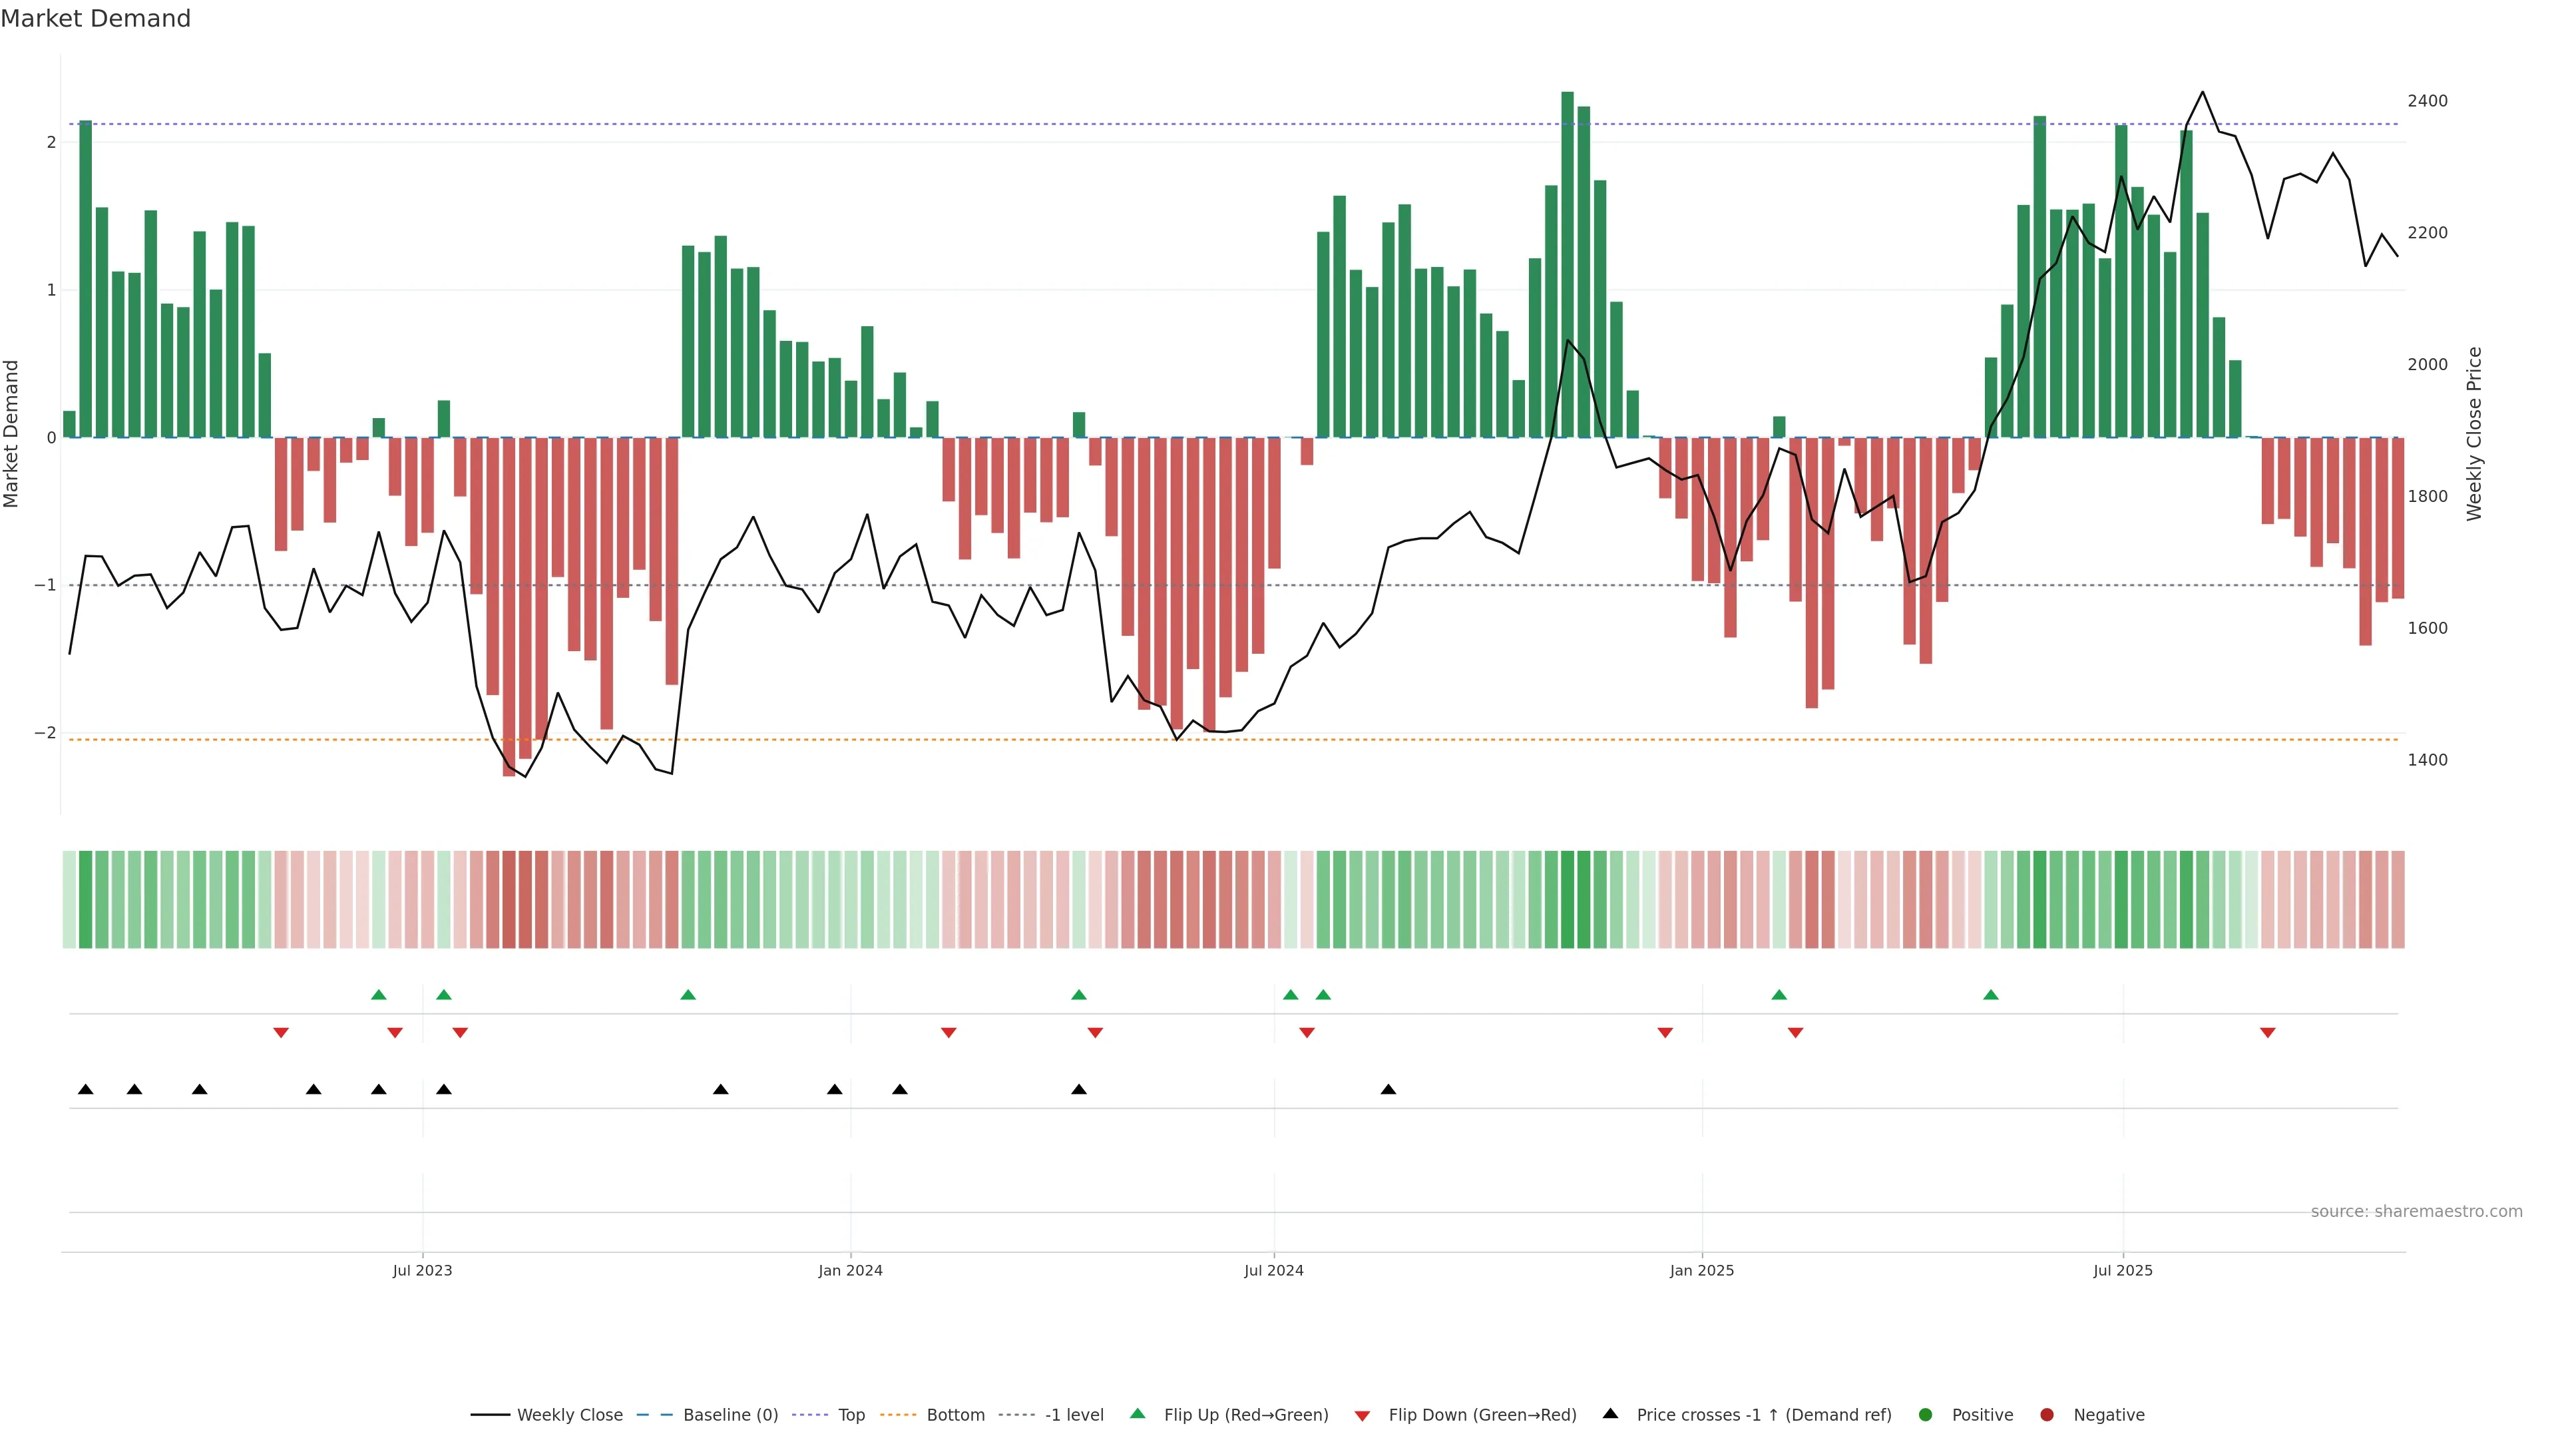Click black Price crosses -1 legend triangle

pos(1610,1414)
